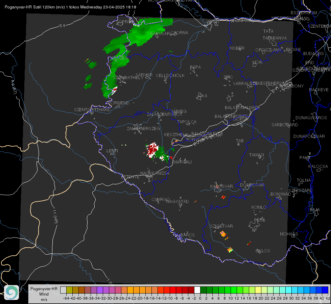Click the TATABANYA city label
This screenshot has height=304, width=331.
(275, 38)
